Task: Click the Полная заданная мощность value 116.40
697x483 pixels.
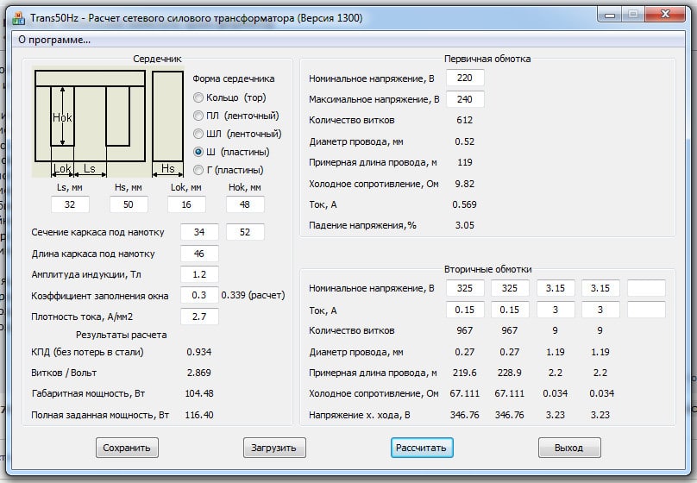Action: pos(199,415)
